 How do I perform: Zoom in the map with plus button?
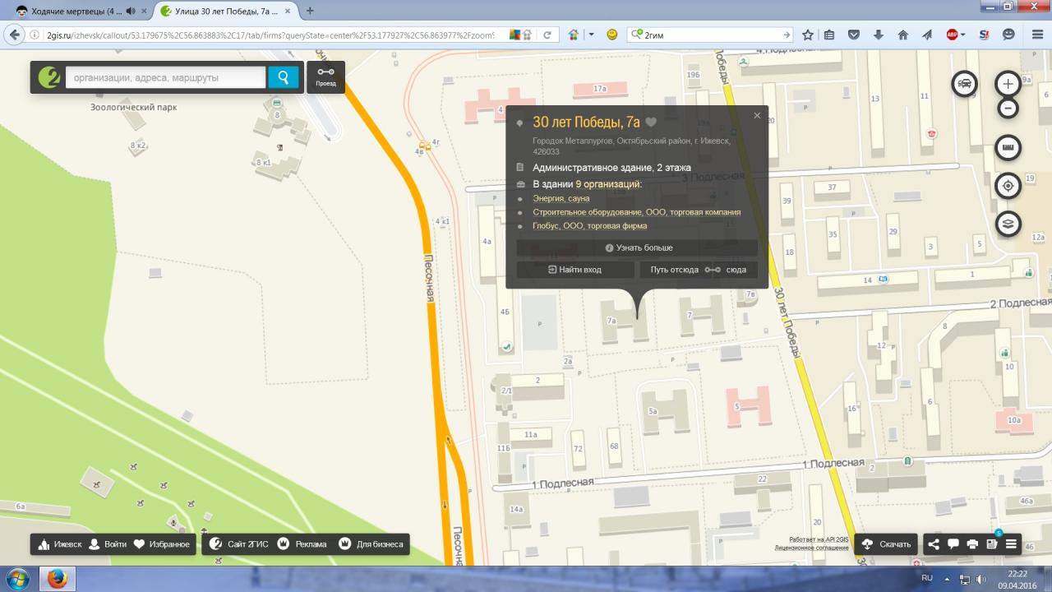point(1008,83)
